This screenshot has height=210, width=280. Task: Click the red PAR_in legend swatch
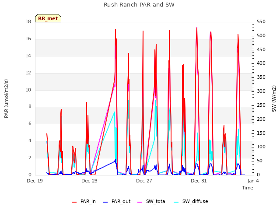click(x=74, y=202)
